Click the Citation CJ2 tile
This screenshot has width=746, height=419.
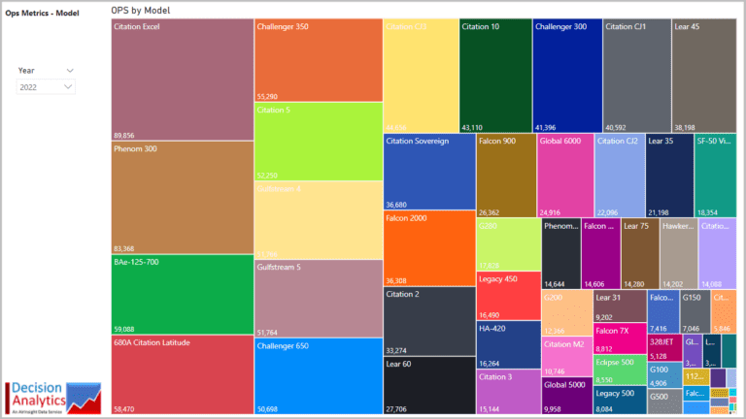[620, 176]
